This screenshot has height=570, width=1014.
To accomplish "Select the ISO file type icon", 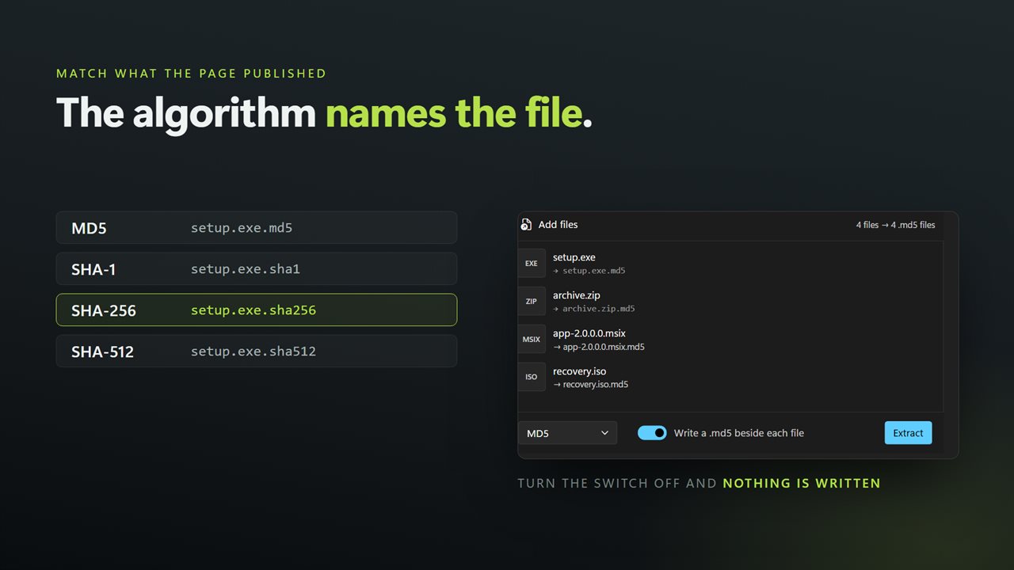I will click(x=532, y=377).
